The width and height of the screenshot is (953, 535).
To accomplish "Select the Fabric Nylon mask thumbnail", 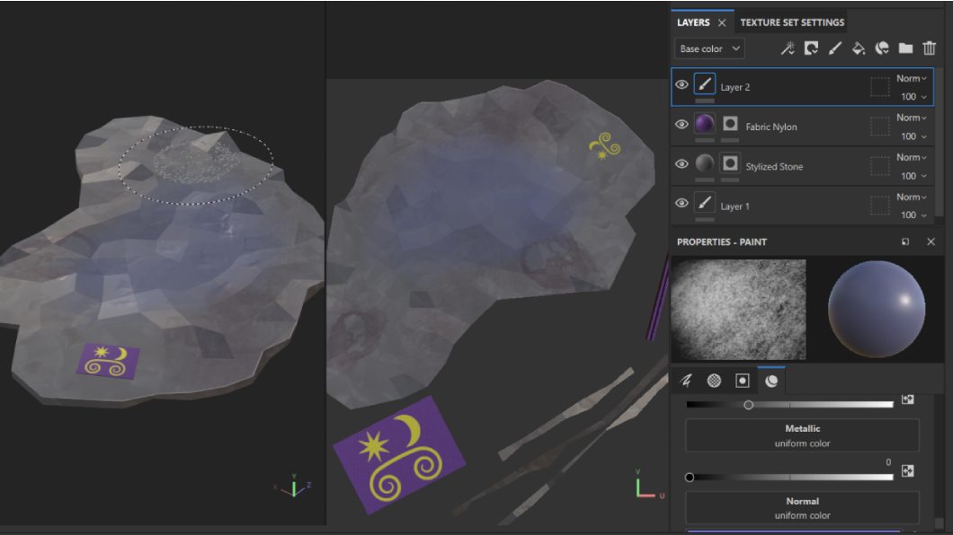I will pyautogui.click(x=730, y=124).
